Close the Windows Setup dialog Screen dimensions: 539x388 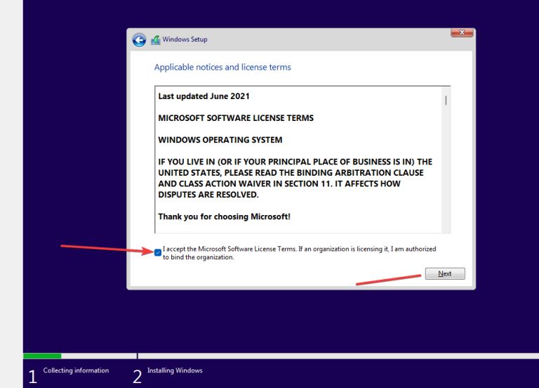click(462, 33)
